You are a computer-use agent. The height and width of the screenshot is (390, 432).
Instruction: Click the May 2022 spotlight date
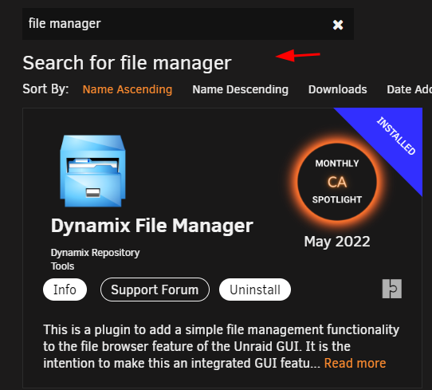(337, 242)
